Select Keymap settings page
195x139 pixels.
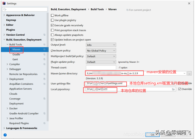(11, 20)
